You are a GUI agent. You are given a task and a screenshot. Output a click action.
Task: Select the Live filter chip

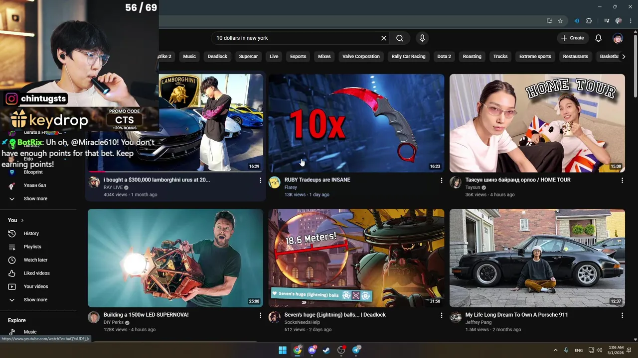pos(274,57)
